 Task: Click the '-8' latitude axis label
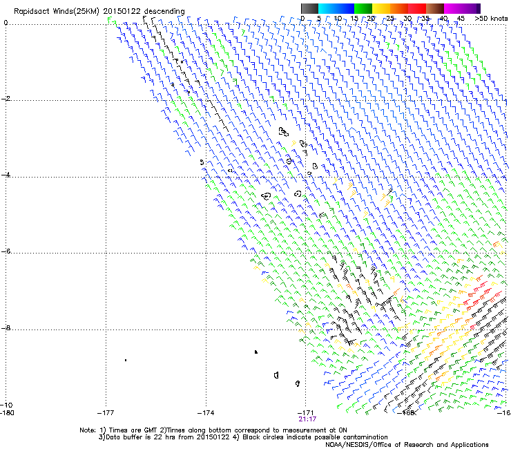6,327
